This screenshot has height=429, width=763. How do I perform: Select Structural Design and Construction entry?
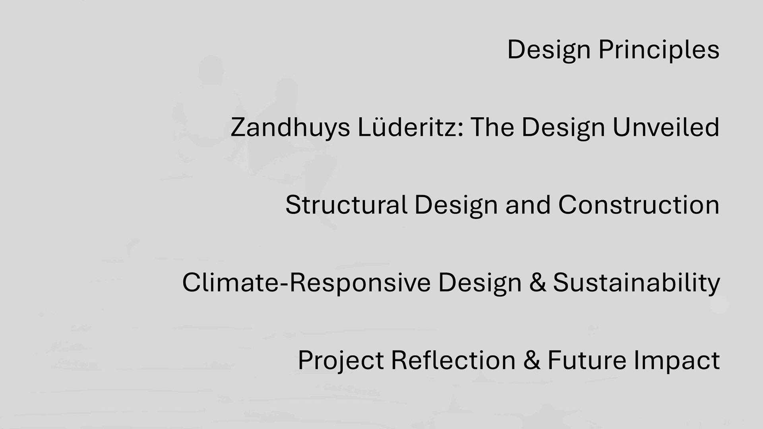502,205
